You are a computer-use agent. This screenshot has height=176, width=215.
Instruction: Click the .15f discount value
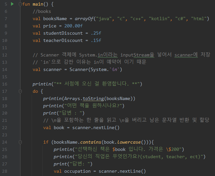pyautogui.click(x=96, y=41)
